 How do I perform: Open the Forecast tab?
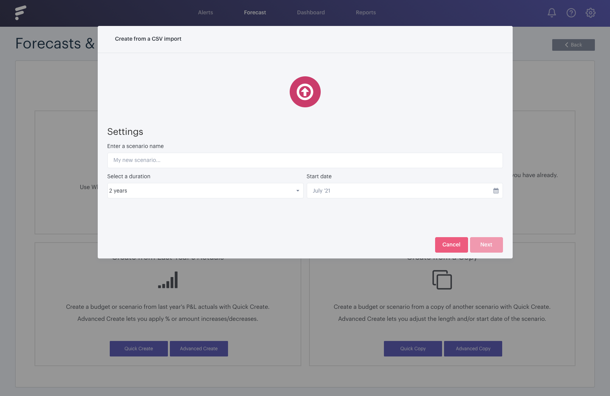255,12
